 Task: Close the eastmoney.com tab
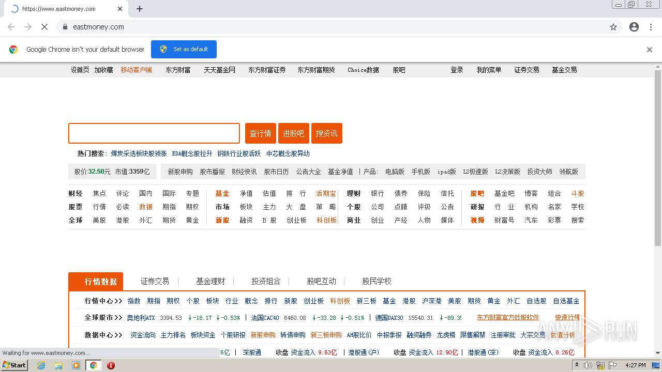pyautogui.click(x=120, y=9)
